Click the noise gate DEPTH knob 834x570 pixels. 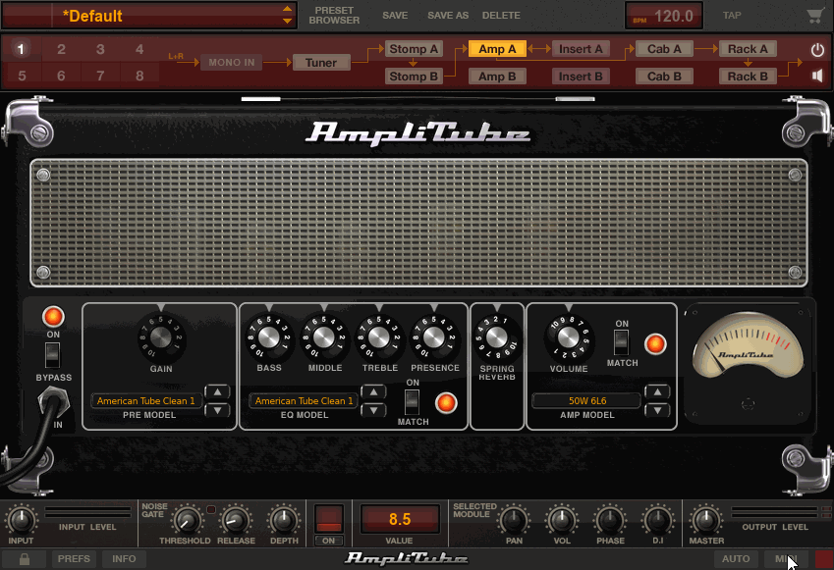coord(284,521)
